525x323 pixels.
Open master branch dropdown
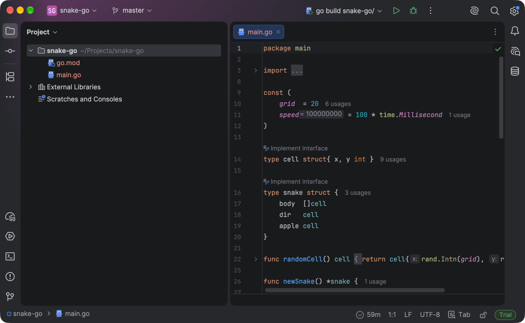(x=132, y=11)
